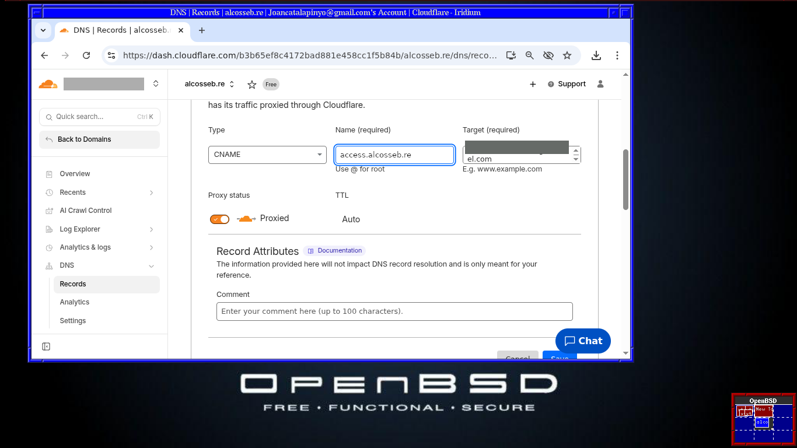
Task: Go to Overview in sidebar
Action: [x=75, y=174]
